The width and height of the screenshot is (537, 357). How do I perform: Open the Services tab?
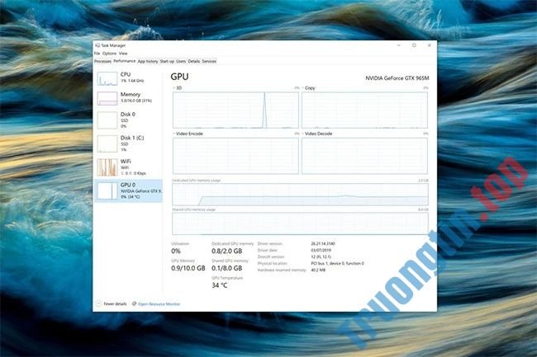pos(209,62)
